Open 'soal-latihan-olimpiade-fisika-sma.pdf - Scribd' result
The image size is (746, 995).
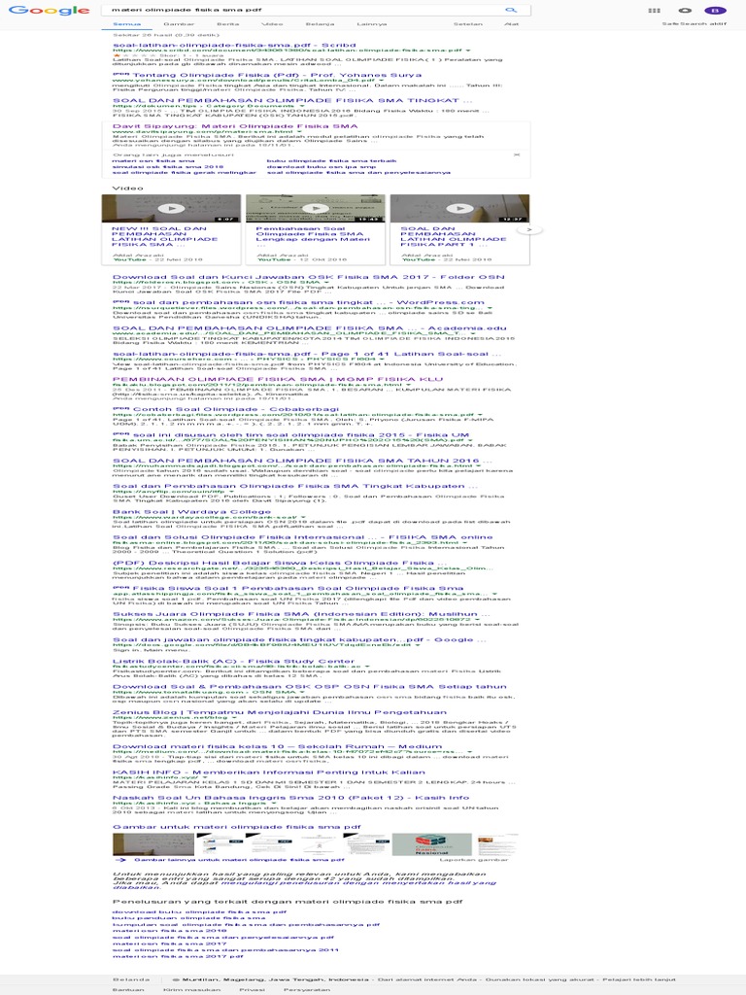tap(234, 45)
